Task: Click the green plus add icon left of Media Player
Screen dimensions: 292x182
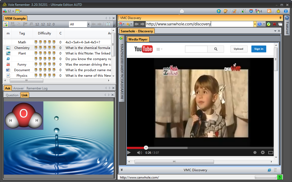Action: pos(121,38)
